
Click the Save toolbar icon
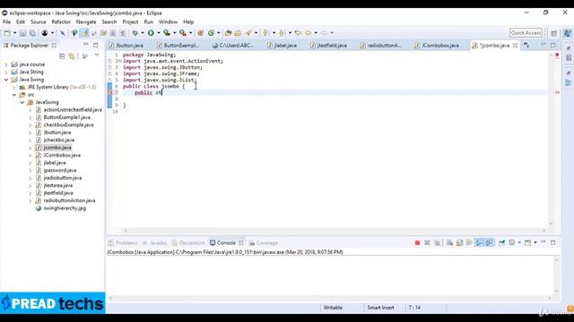[x=22, y=33]
